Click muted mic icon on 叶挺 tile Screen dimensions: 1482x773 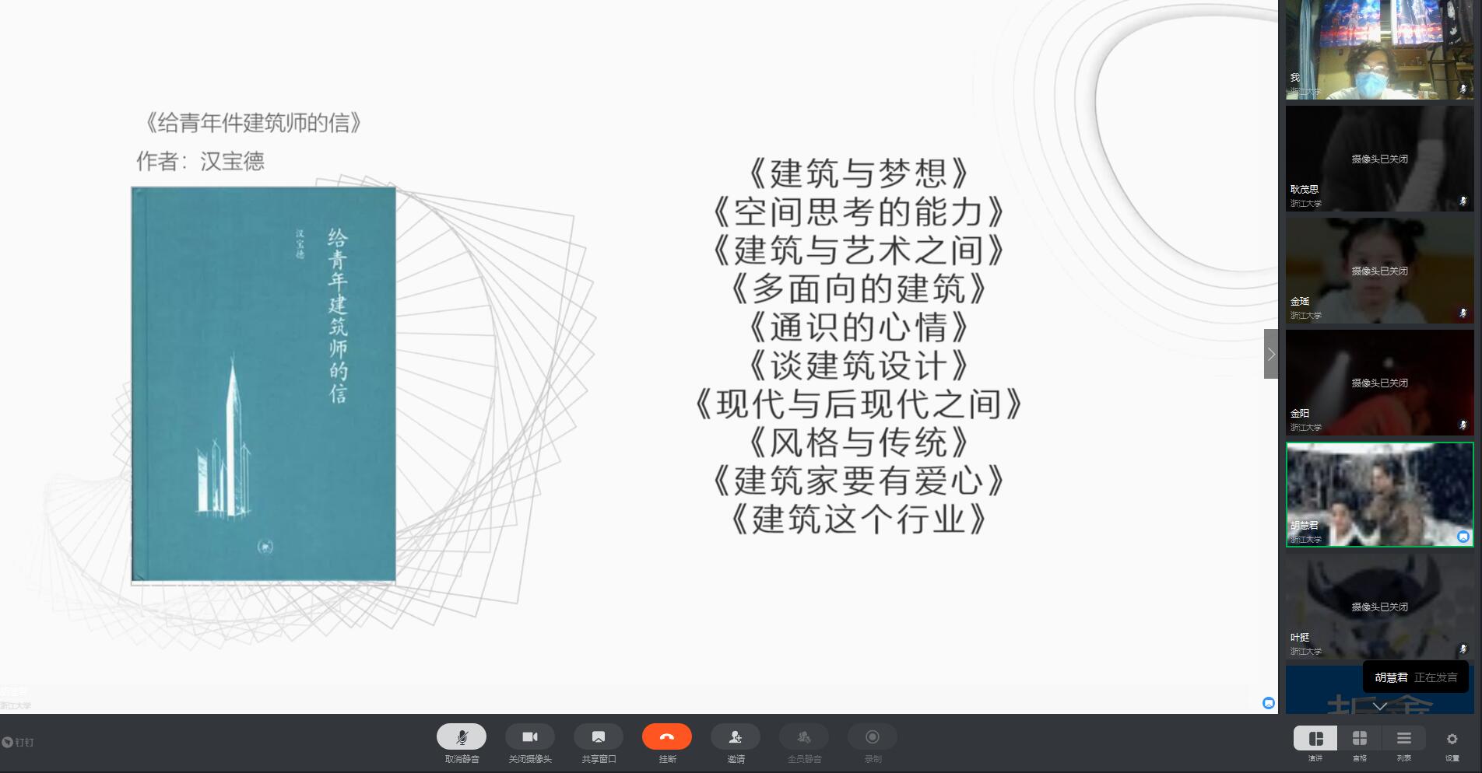1463,649
